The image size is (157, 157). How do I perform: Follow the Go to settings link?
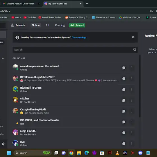tap(79, 38)
